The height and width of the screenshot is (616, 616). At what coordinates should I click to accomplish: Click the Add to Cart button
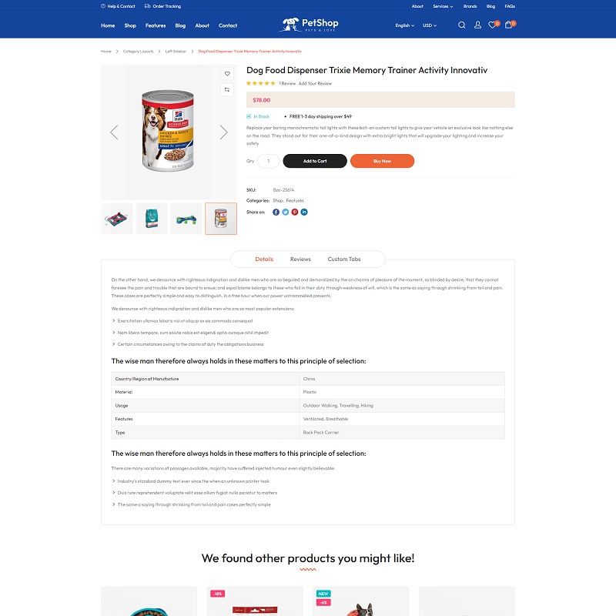click(x=315, y=161)
